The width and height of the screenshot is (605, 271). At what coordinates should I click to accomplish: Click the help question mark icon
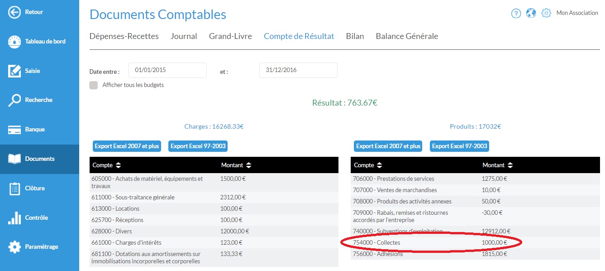click(x=516, y=13)
